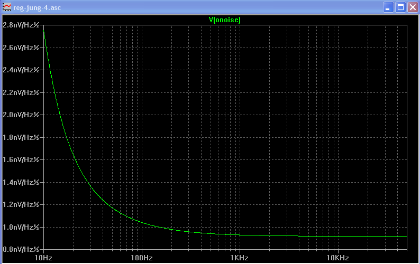Click the 1.0nV/Hz½ vertical axis label
Image resolution: width=420 pixels, height=264 pixels.
(21, 228)
